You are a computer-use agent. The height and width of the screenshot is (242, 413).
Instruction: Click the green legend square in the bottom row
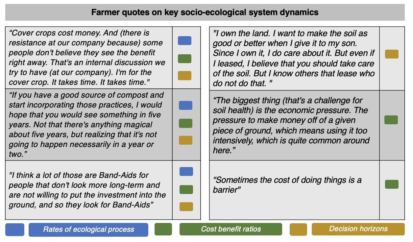163,229
